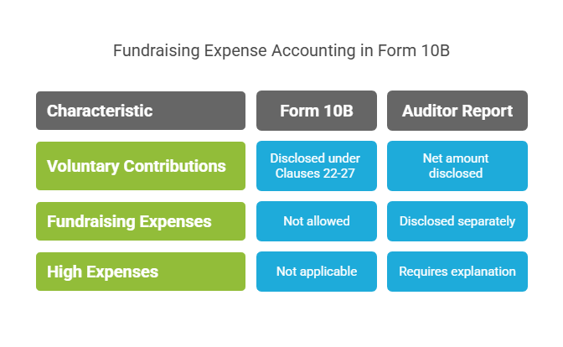This screenshot has height=347, width=563.
Task: Choose Auditor Report value for Voluntary Contributions
Action: (x=457, y=166)
